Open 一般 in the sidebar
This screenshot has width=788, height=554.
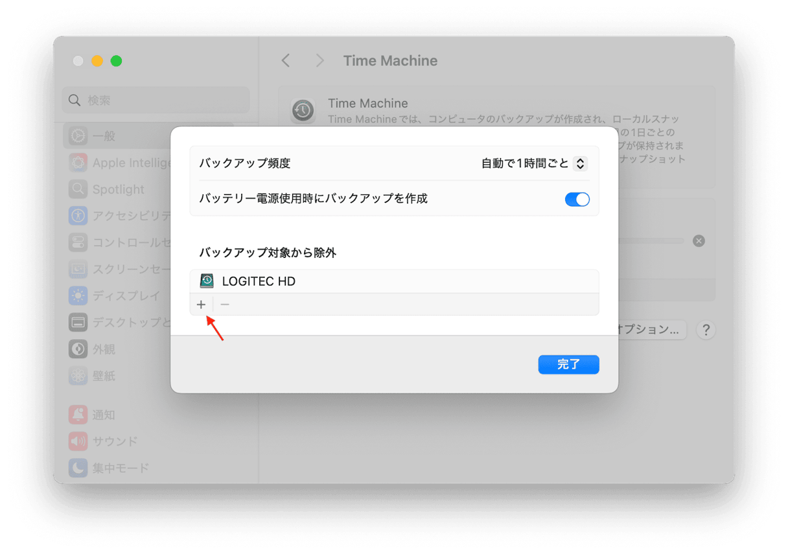104,136
